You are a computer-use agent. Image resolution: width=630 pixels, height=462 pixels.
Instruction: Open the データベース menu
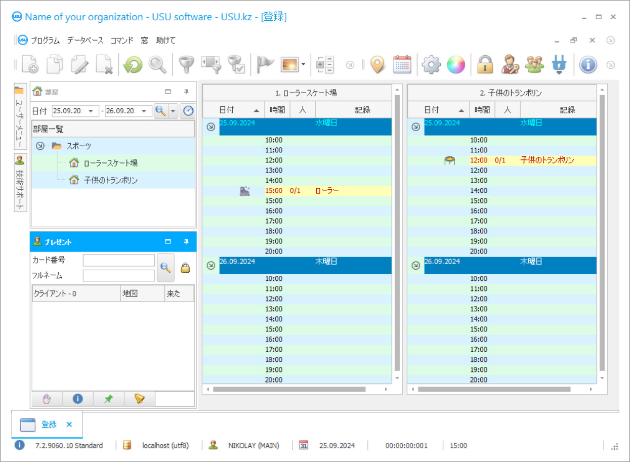coord(85,40)
